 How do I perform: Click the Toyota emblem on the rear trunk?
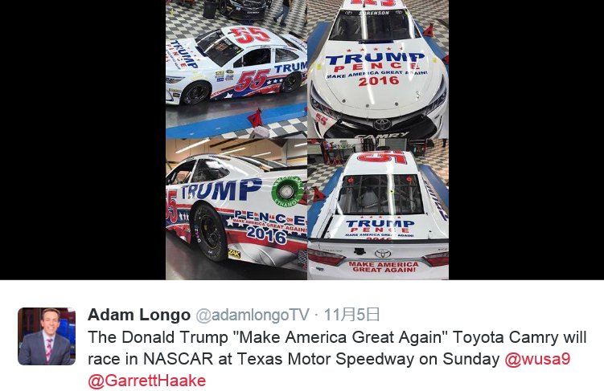383,254
